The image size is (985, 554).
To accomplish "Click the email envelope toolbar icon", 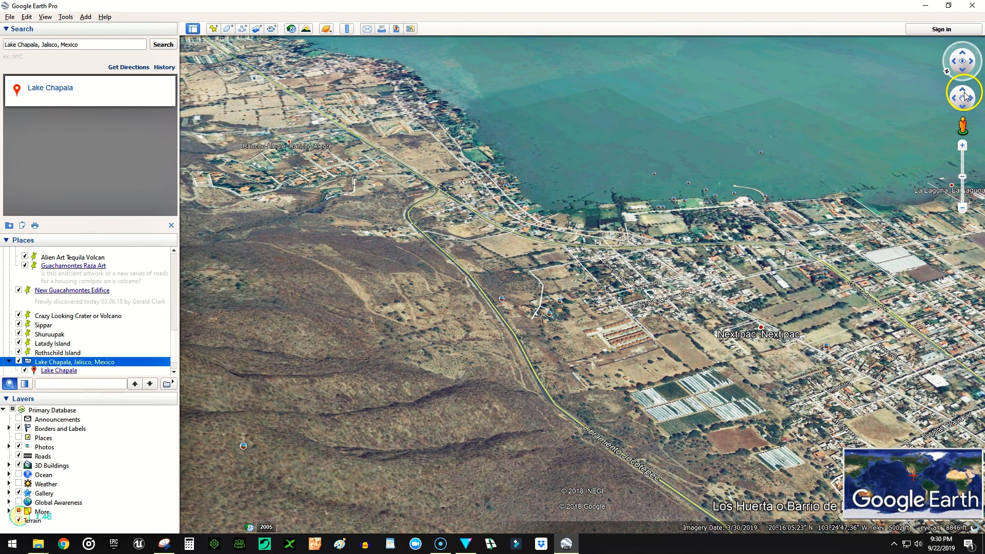I will click(367, 29).
